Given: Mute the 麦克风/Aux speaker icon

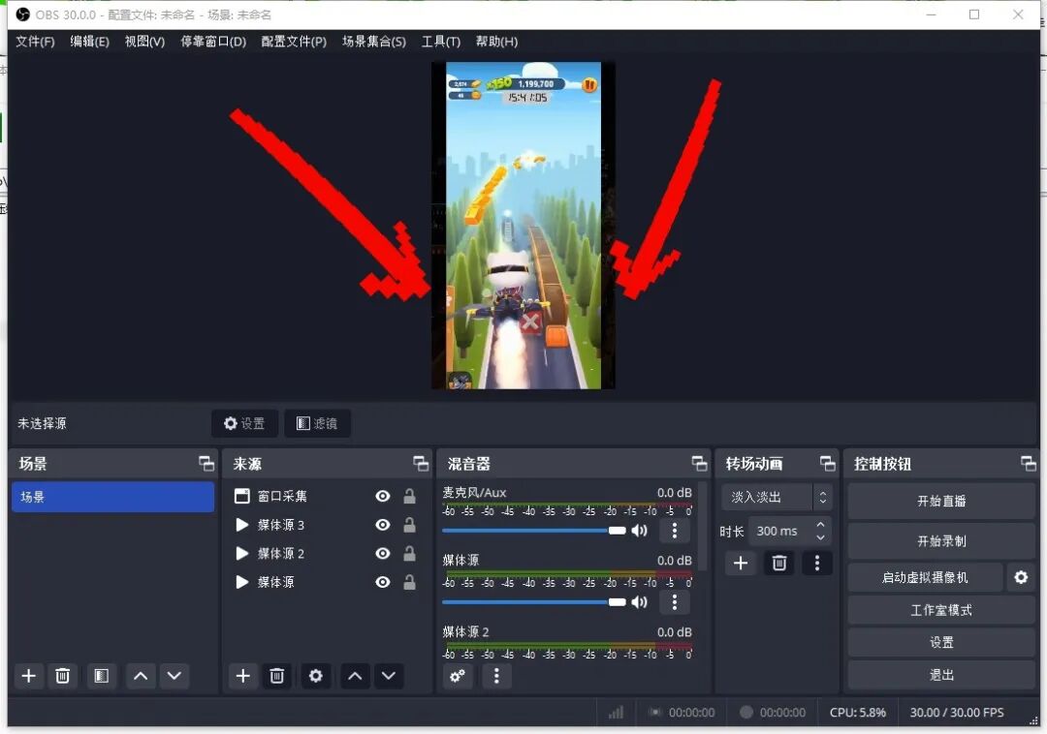Looking at the screenshot, I should pos(640,531).
